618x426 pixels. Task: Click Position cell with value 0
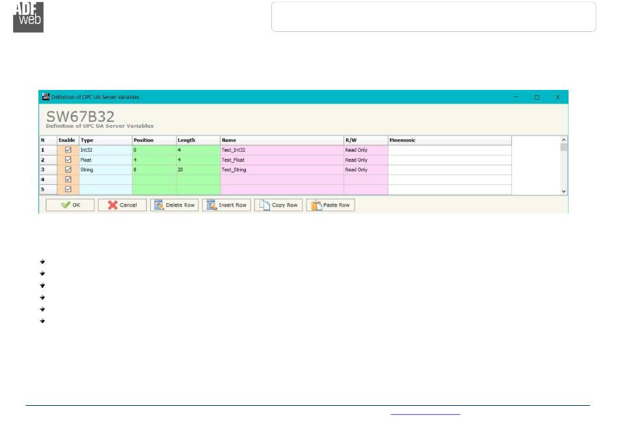click(x=154, y=150)
